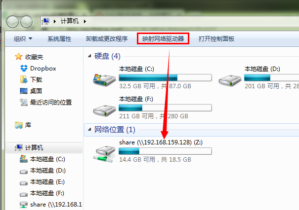Viewport: 299px width, 210px height.
Task: Click the 计算机 breadcrumb in address bar
Action: click(70, 21)
